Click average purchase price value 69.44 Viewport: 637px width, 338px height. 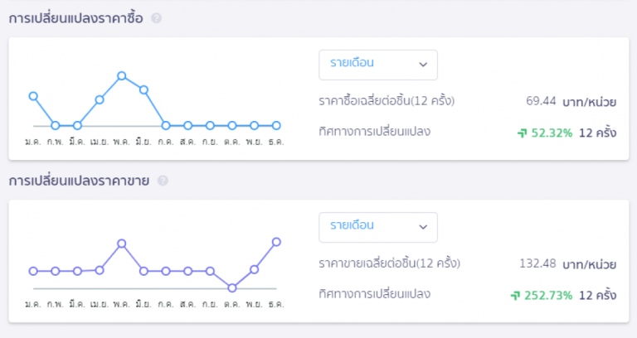[x=541, y=100]
